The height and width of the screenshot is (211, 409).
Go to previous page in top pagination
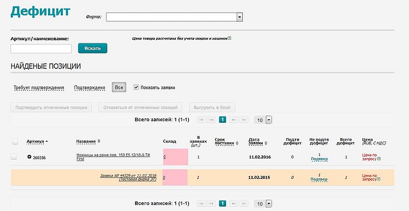point(211,120)
